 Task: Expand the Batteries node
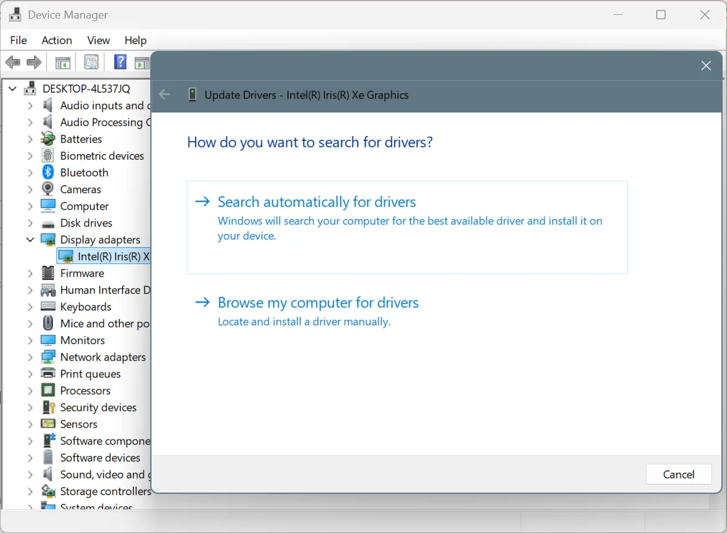(30, 139)
